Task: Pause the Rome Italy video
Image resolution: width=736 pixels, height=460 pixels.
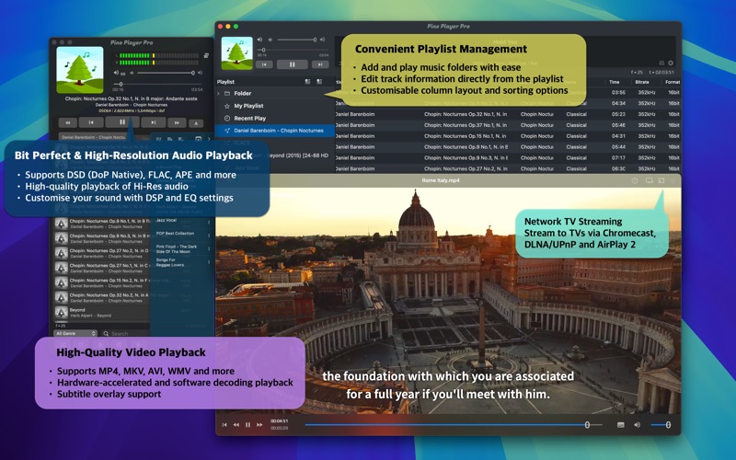Action: [247, 425]
